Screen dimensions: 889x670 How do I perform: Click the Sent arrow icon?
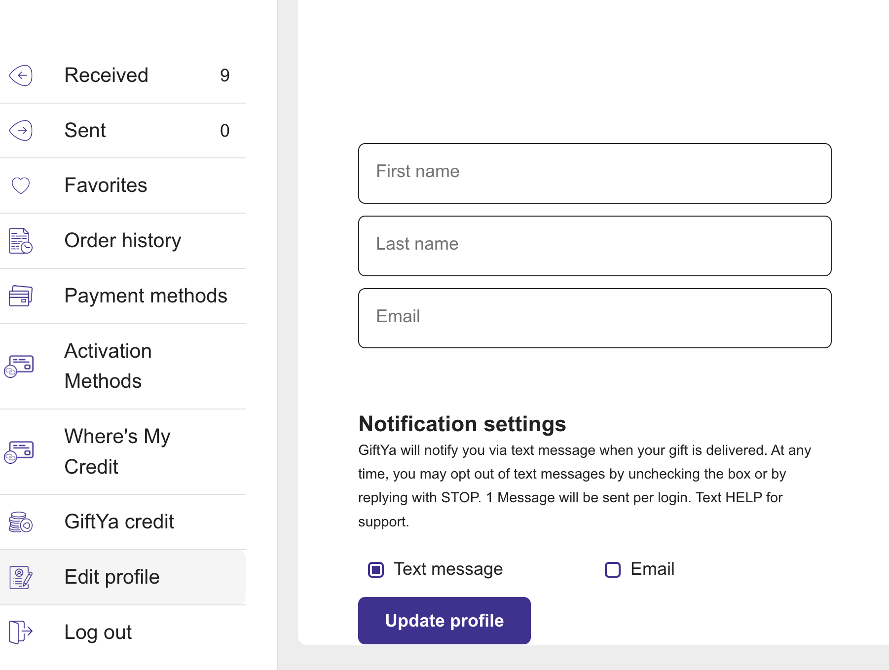point(21,131)
